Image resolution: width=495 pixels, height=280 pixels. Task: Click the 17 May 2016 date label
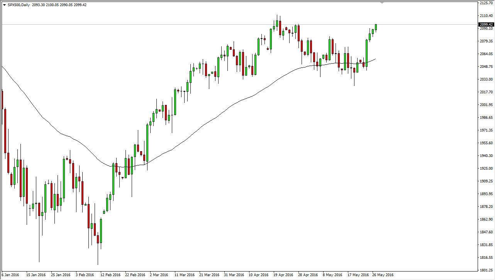358,275
